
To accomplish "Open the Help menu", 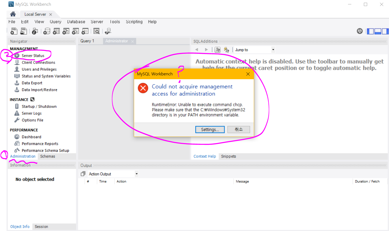I will (152, 22).
